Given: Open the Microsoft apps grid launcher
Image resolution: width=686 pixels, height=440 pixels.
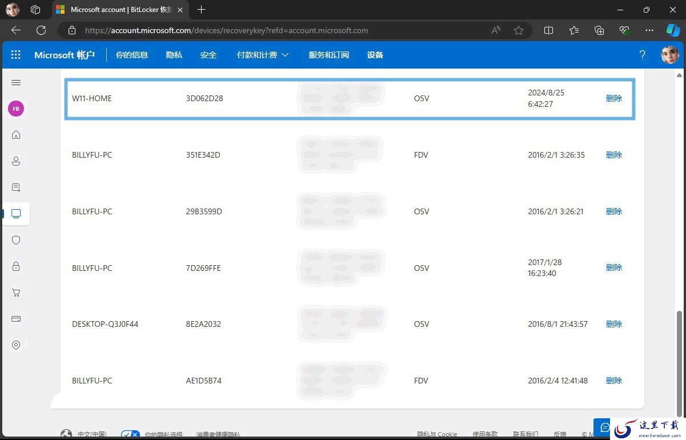Looking at the screenshot, I should [16, 55].
